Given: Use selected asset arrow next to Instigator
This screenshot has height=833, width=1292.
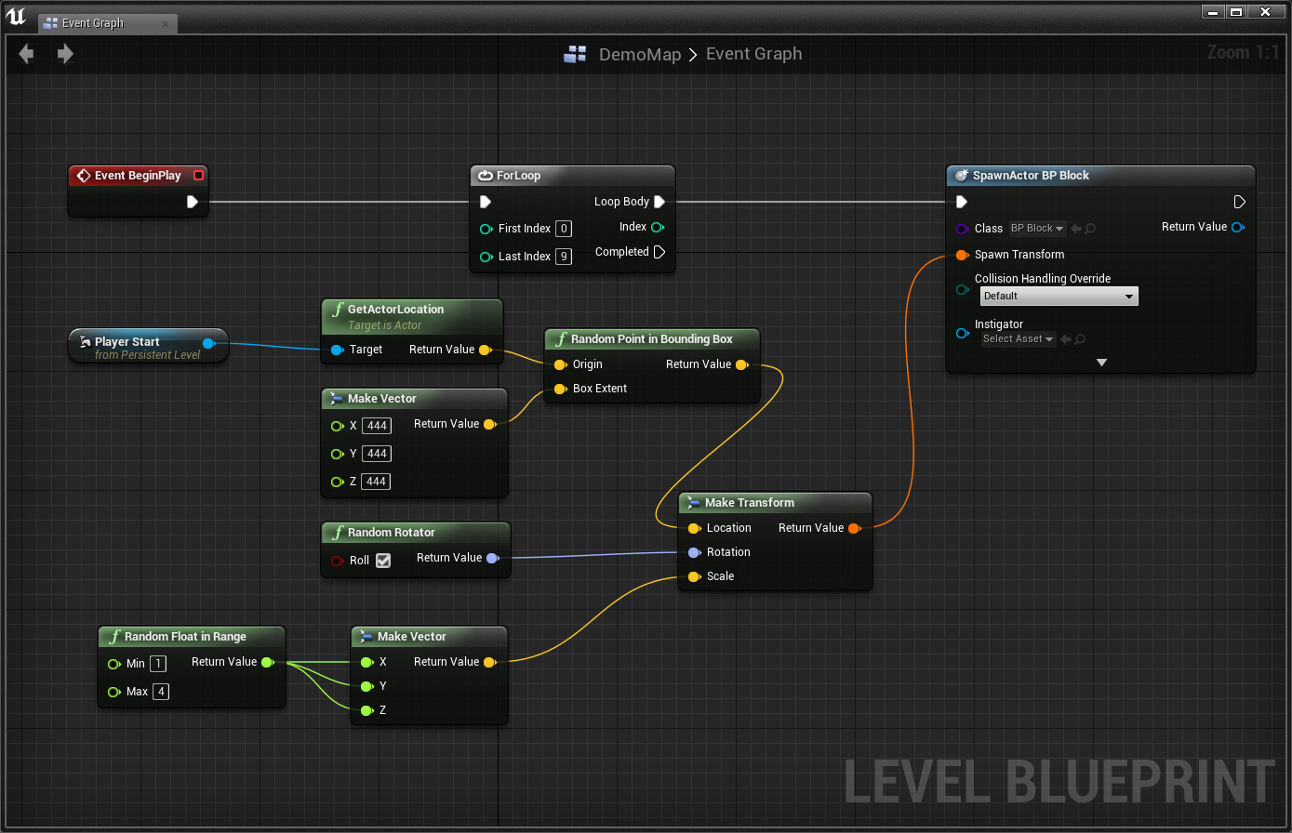Looking at the screenshot, I should click(x=1066, y=339).
